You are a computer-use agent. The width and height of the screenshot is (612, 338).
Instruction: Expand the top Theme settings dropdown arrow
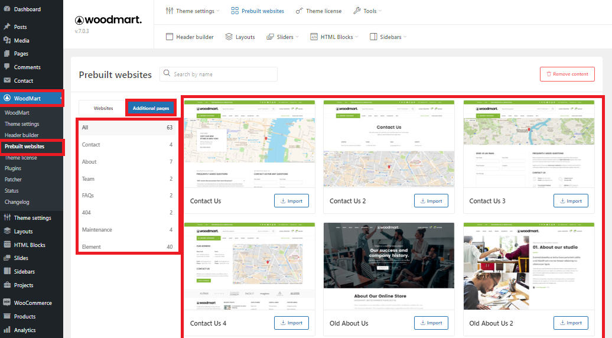coord(218,11)
